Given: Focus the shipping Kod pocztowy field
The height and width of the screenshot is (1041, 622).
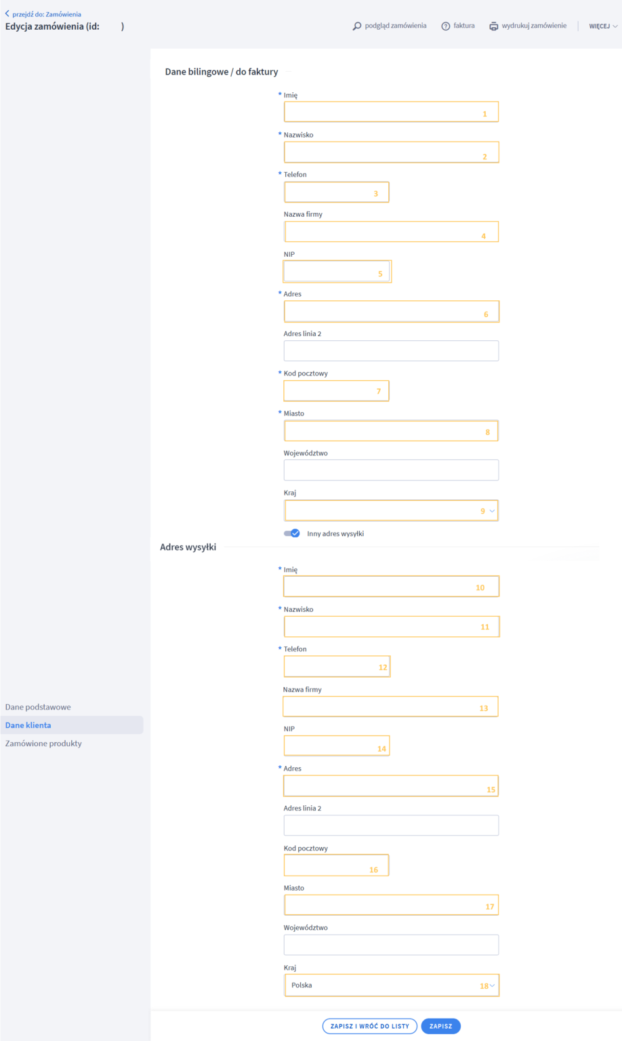Looking at the screenshot, I should click(x=336, y=865).
